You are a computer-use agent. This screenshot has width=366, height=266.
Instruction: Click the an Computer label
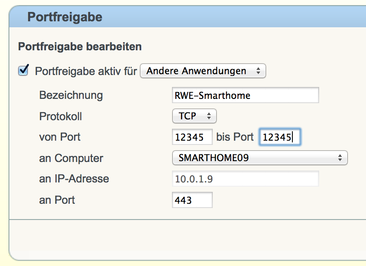coord(71,158)
